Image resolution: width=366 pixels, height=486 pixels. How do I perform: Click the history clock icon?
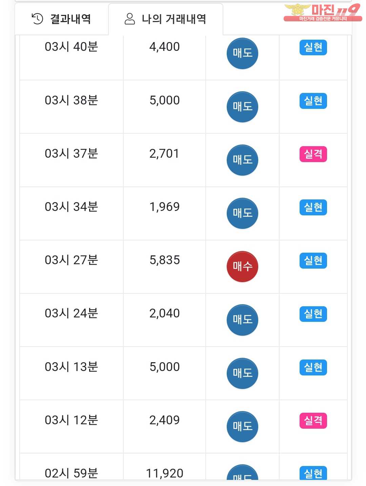coord(37,19)
